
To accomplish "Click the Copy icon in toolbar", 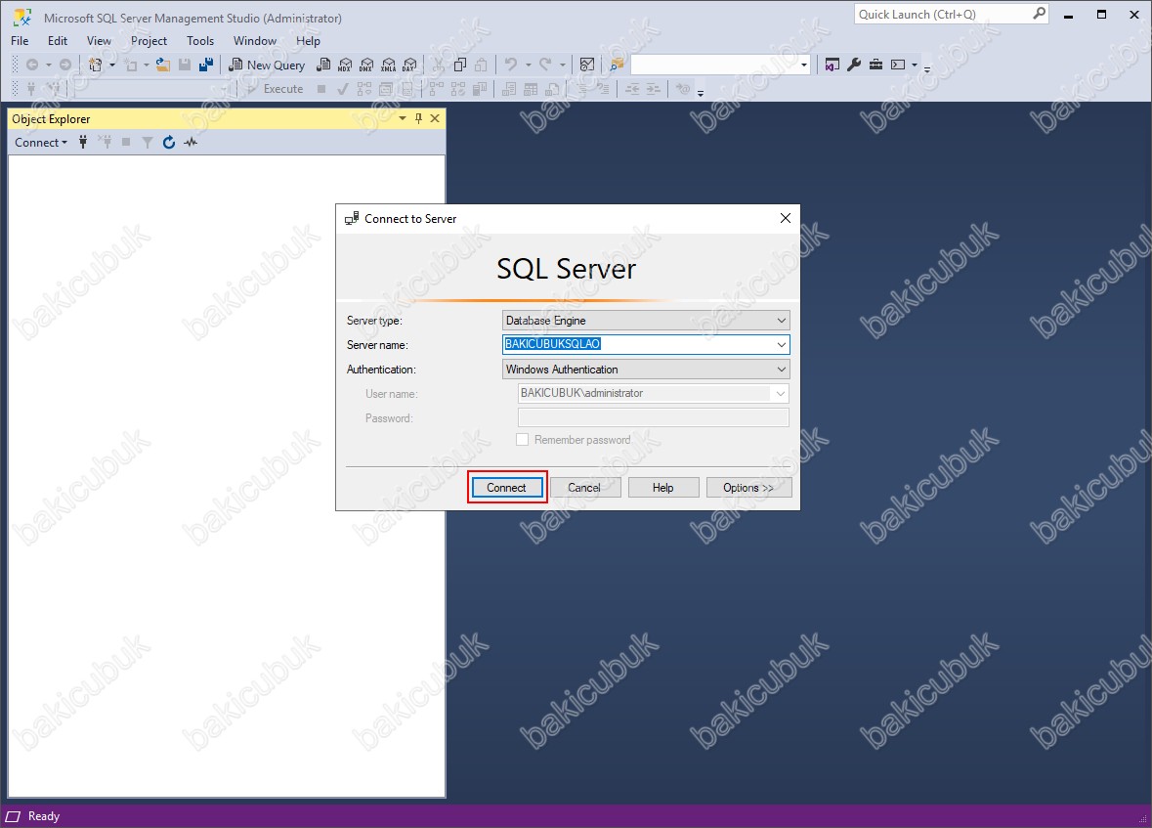I will coord(460,65).
